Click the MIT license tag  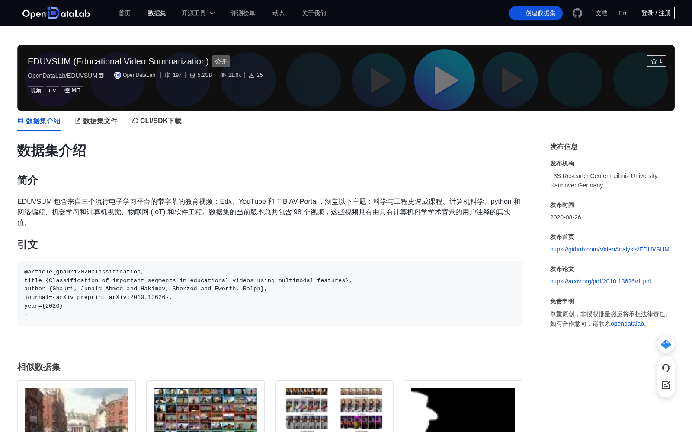pyautogui.click(x=72, y=91)
